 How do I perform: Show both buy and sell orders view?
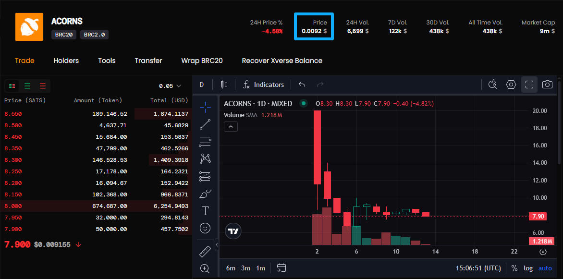[12, 86]
